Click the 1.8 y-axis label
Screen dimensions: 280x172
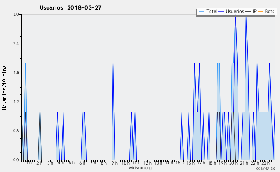coord(16,73)
